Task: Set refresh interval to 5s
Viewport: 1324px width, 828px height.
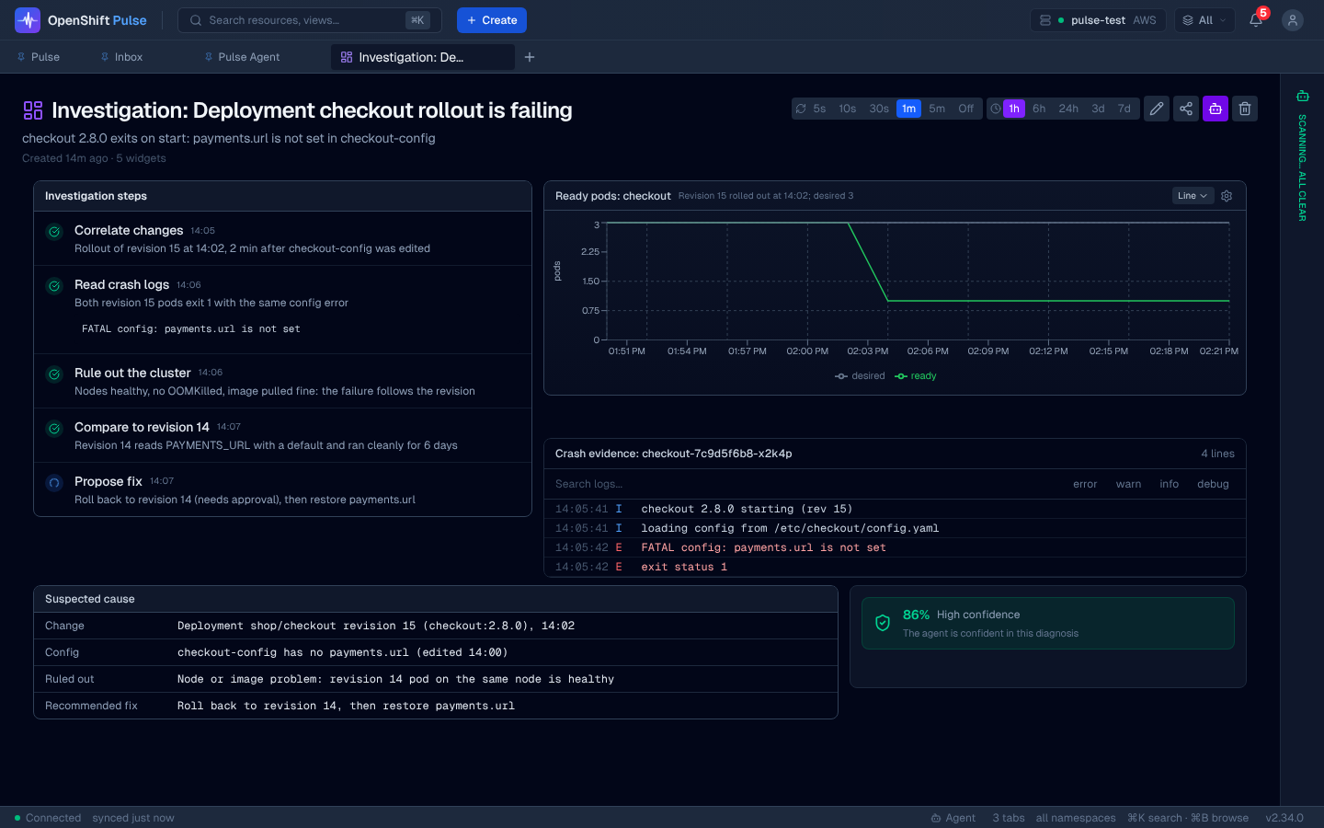Action: (819, 109)
